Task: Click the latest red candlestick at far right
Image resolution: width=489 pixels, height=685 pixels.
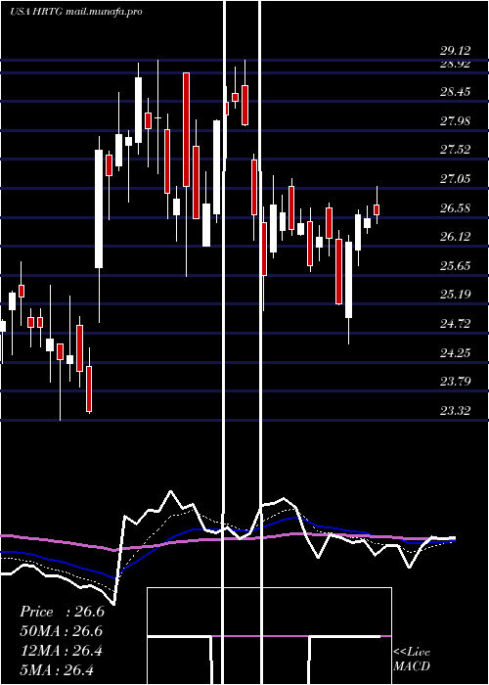Action: [x=377, y=209]
